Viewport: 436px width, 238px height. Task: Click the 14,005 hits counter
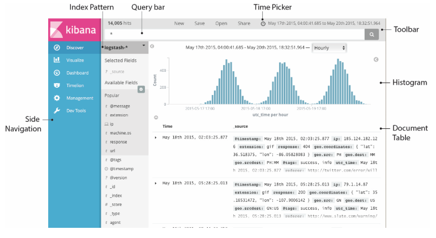point(119,23)
